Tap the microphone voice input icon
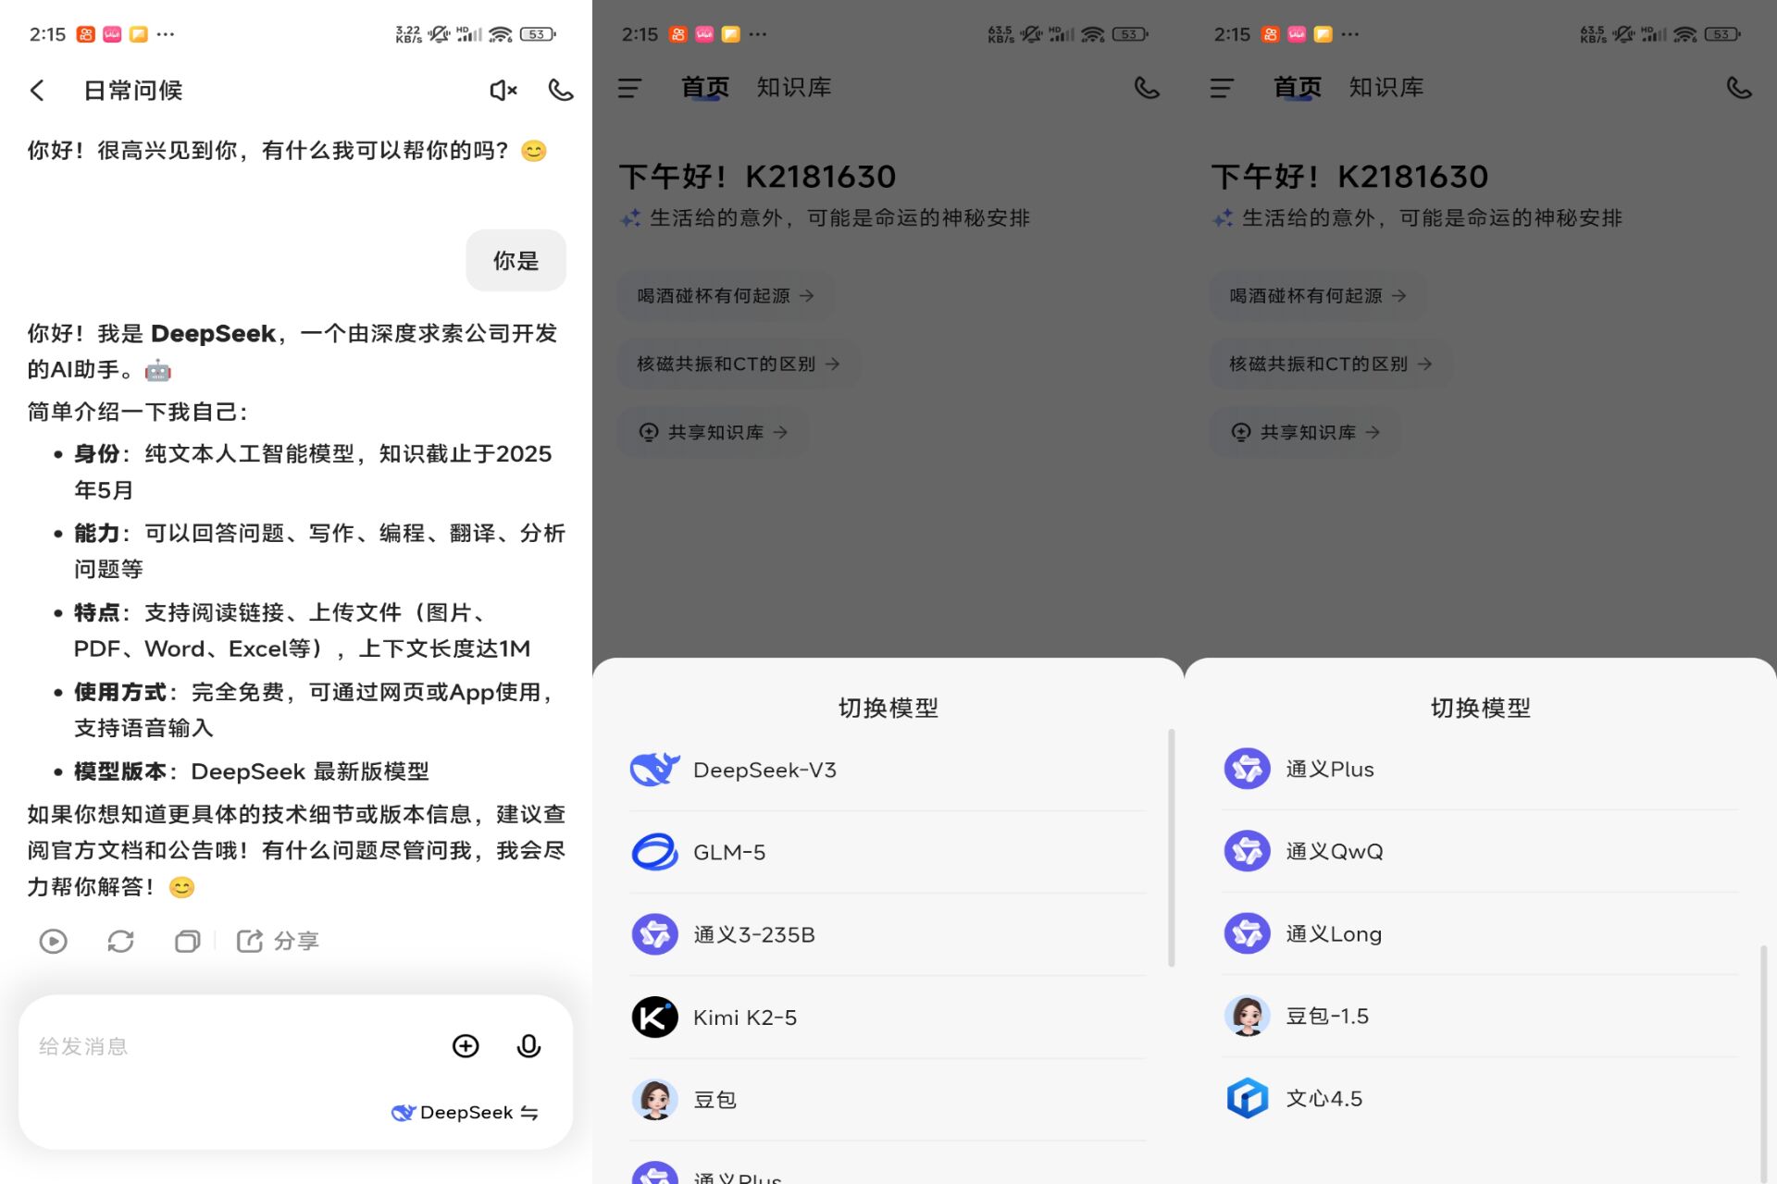Screen dimensions: 1777x1184 coord(528,1046)
